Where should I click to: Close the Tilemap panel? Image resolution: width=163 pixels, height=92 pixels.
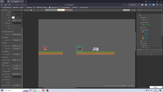(161, 49)
